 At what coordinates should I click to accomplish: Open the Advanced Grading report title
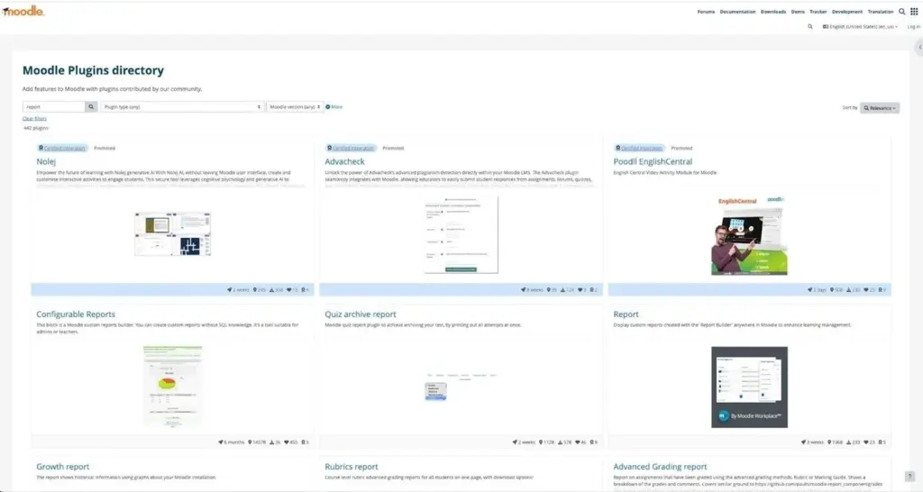[660, 467]
